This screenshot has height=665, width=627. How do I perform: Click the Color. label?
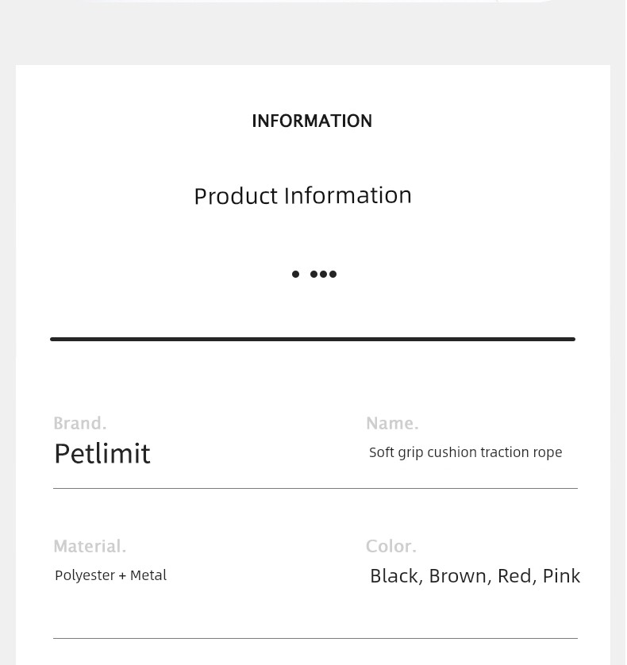tap(391, 546)
